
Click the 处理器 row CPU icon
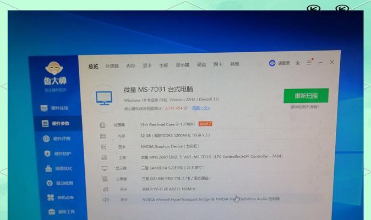[x=102, y=125]
